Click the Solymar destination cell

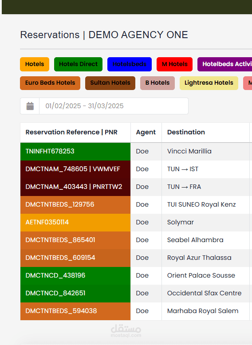click(x=205, y=223)
